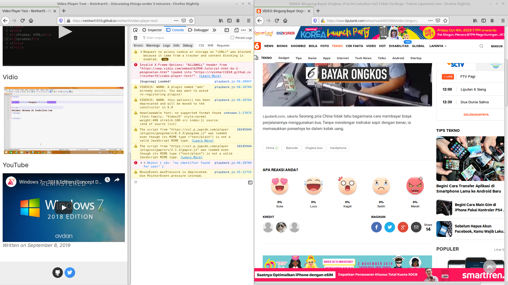Click the Watch later clock on YouTube video

coord(107,180)
